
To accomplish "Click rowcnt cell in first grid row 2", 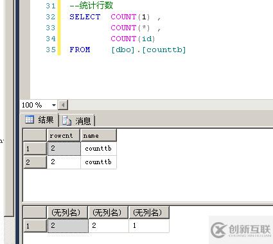I will [x=64, y=162].
